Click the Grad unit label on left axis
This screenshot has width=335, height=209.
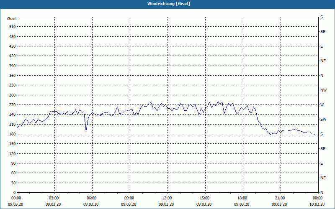(x=11, y=19)
